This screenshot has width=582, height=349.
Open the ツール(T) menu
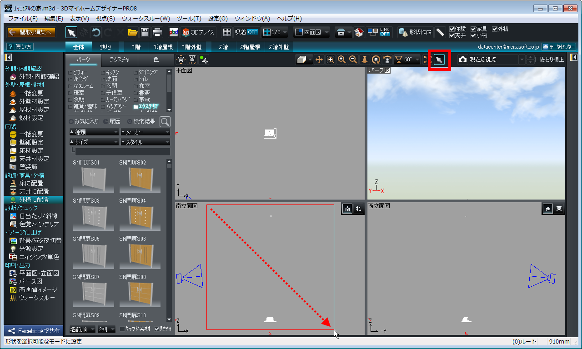(188, 19)
